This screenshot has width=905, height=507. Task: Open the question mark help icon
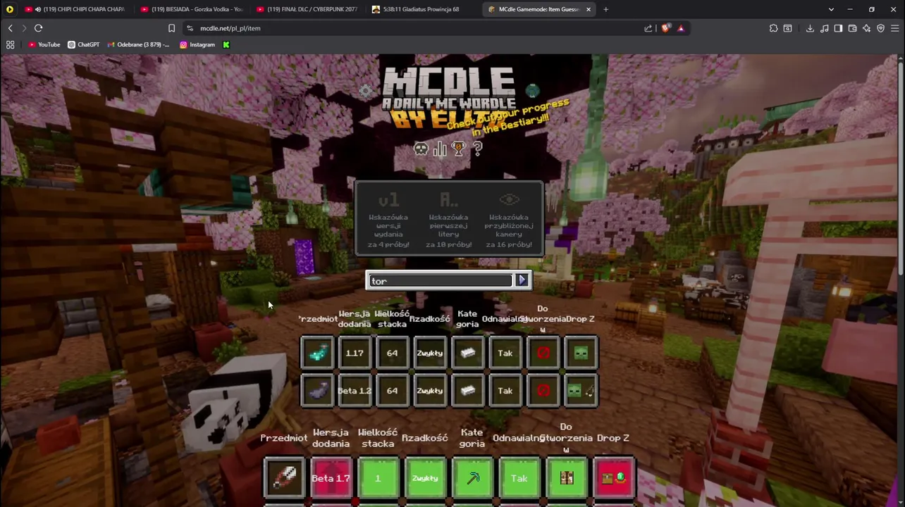[477, 149]
